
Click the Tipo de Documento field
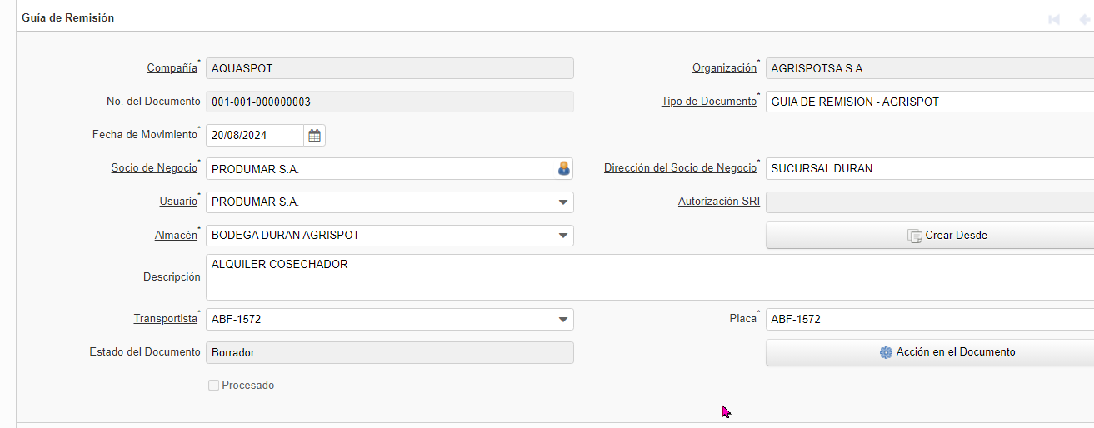pos(929,102)
